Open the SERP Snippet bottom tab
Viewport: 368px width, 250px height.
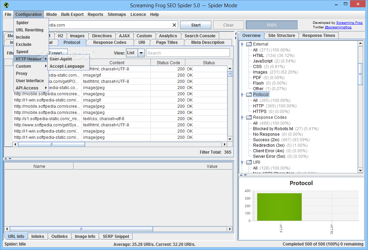point(116,237)
